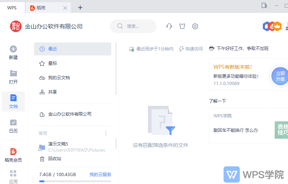Switch to the WPS home tab
Image resolution: width=288 pixels, height=184 pixels.
click(x=12, y=8)
